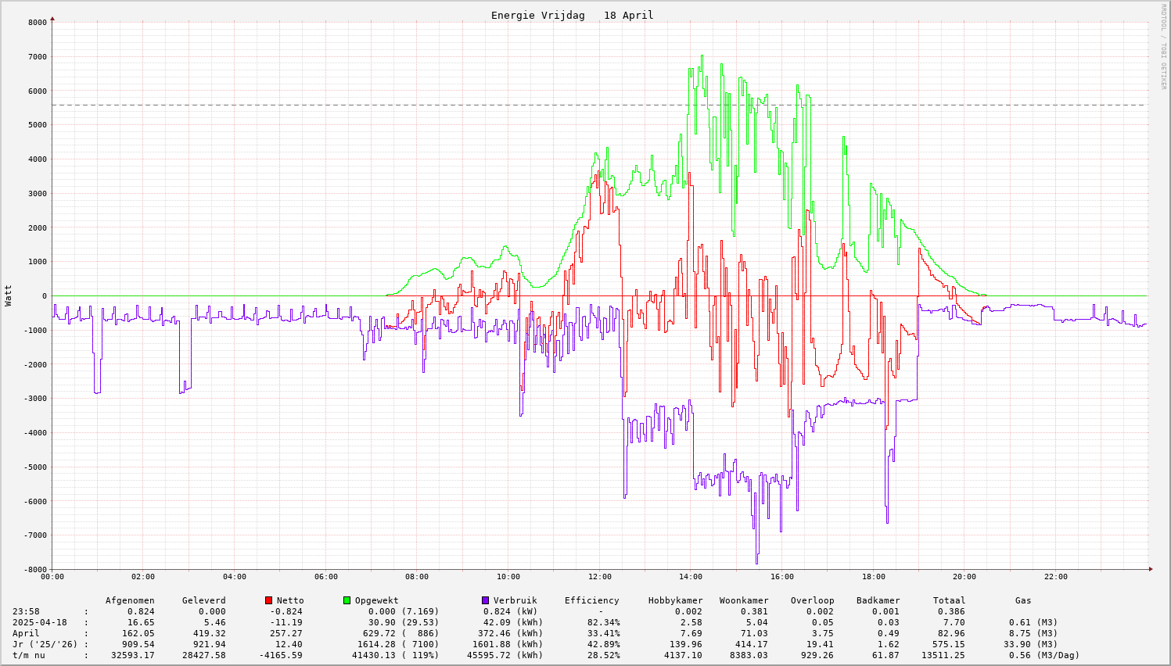This screenshot has width=1171, height=666.
Task: Click the 't/m nu' row label
Action: 28,655
